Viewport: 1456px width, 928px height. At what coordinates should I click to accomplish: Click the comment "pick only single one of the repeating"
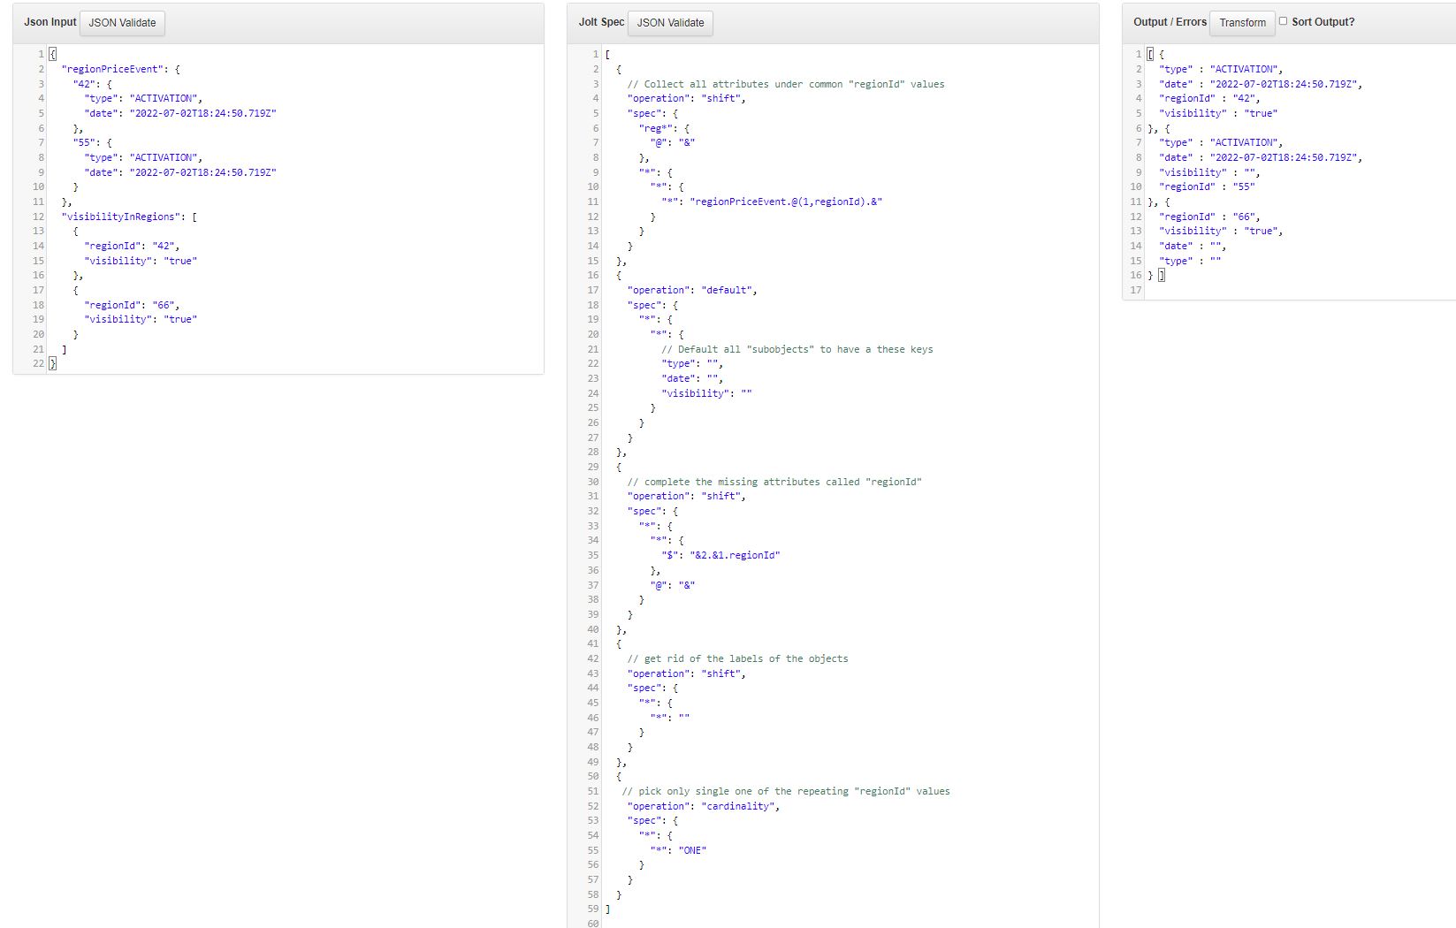786,791
